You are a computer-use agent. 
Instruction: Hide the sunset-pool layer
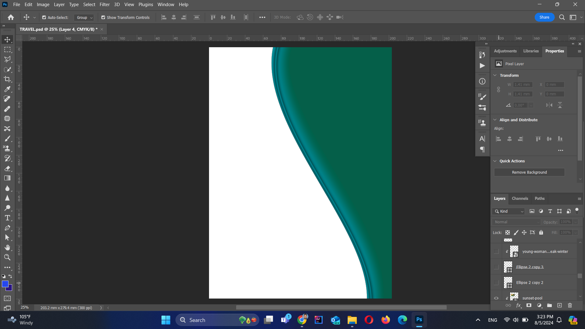(496, 298)
